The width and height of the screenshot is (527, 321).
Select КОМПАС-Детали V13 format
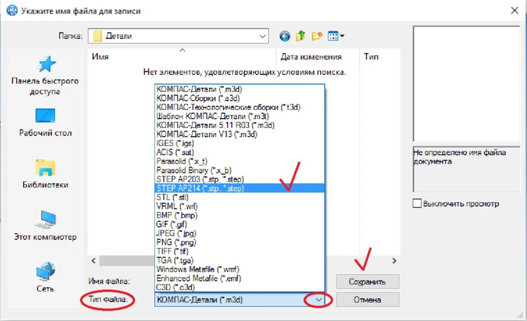[240, 135]
